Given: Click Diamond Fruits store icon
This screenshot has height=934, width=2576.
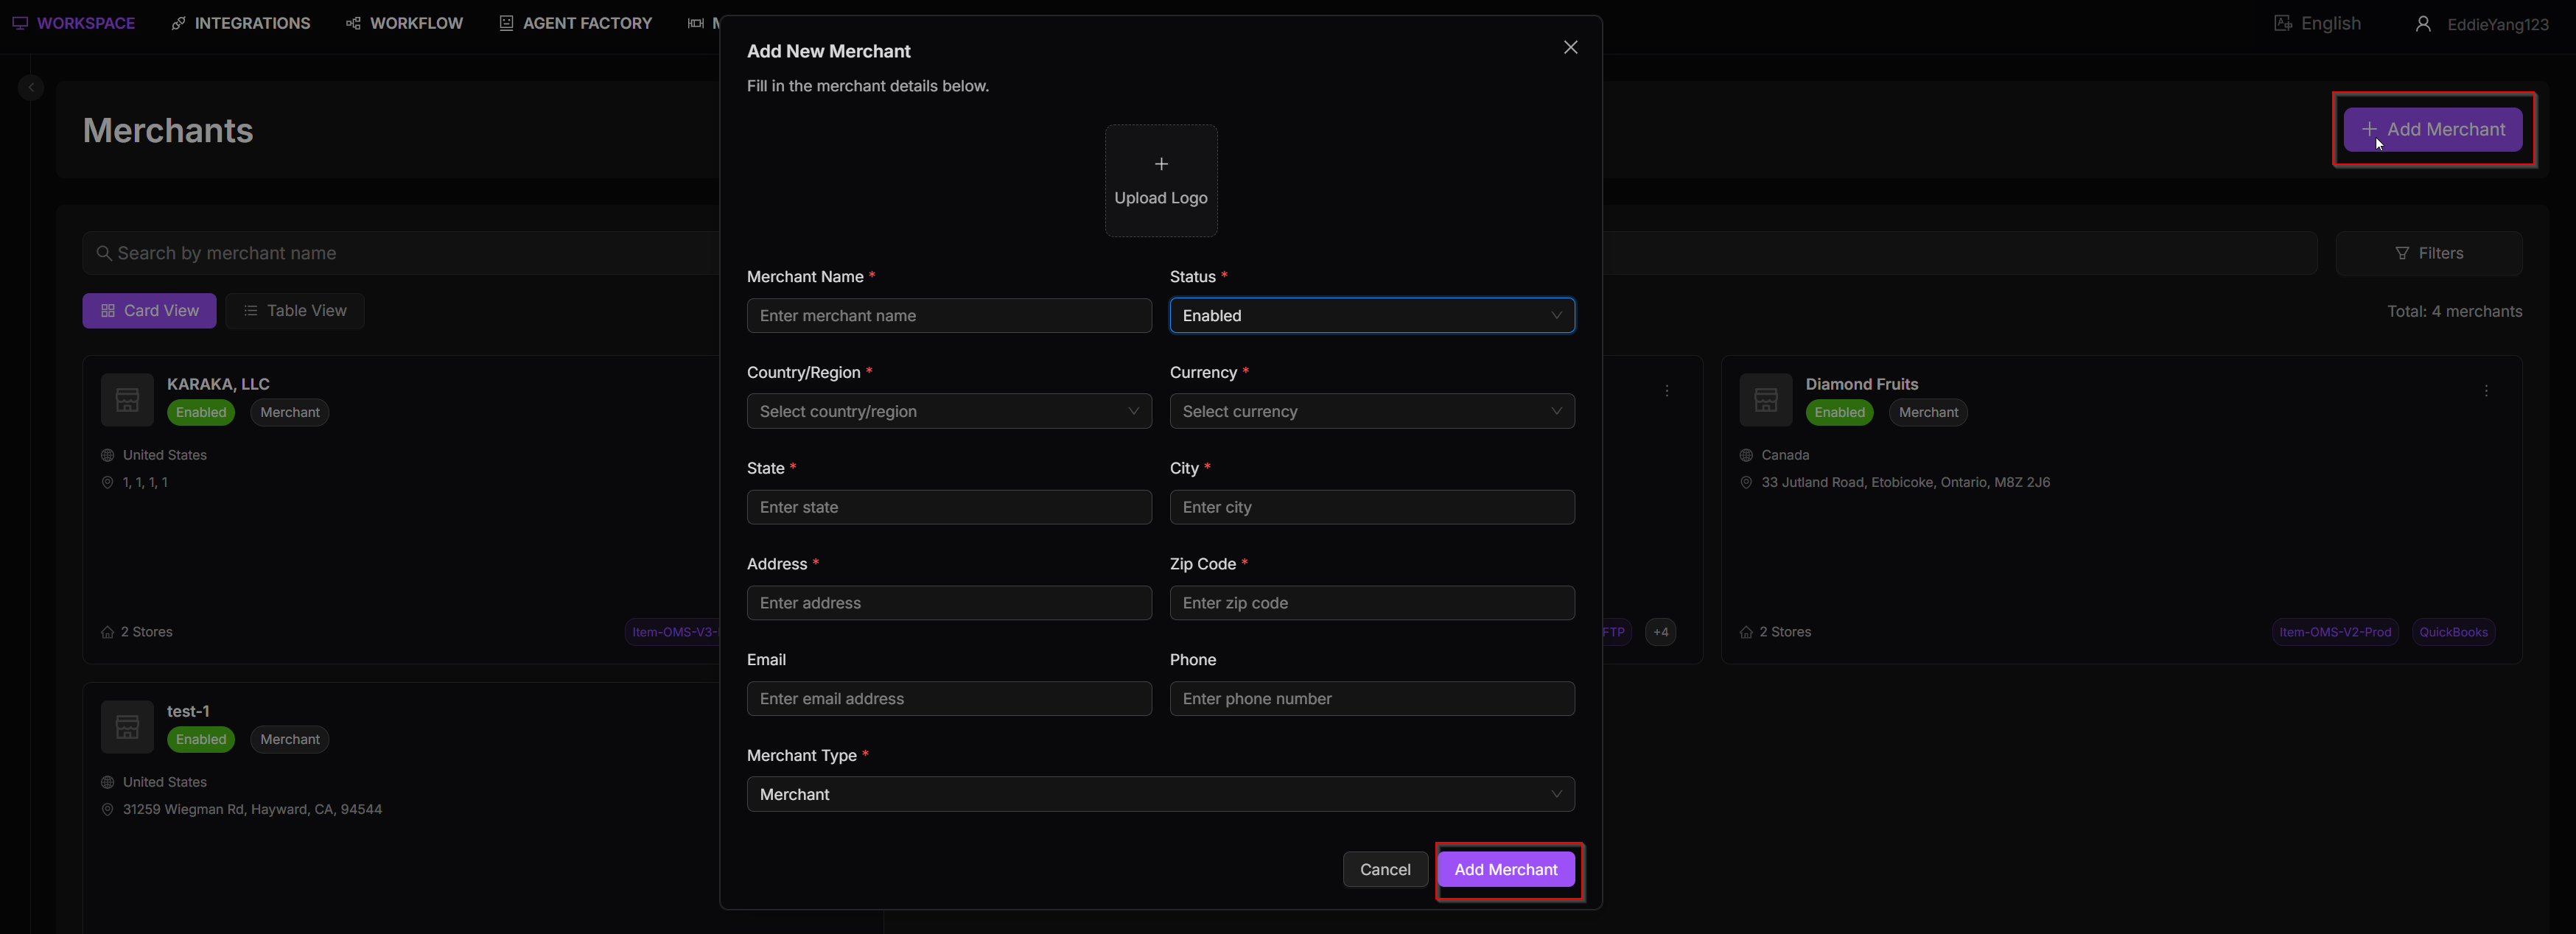Looking at the screenshot, I should (x=1765, y=400).
